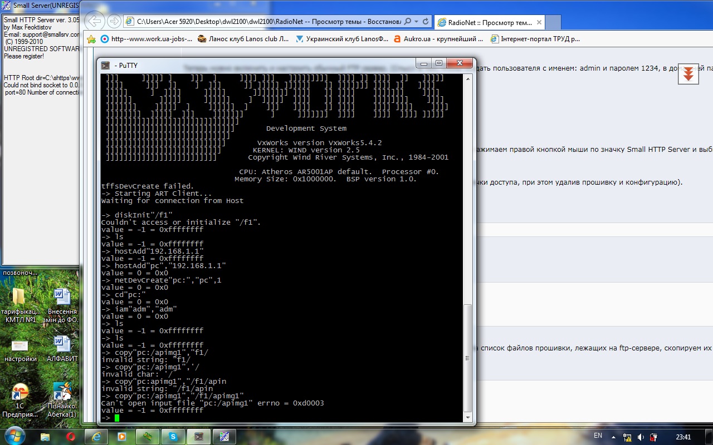Image resolution: width=713 pixels, height=445 pixels.
Task: Click the address bar search magnifier icon
Action: (x=407, y=21)
